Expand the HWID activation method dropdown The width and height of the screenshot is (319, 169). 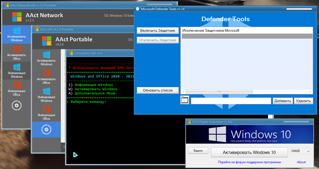pyautogui.click(x=300, y=151)
